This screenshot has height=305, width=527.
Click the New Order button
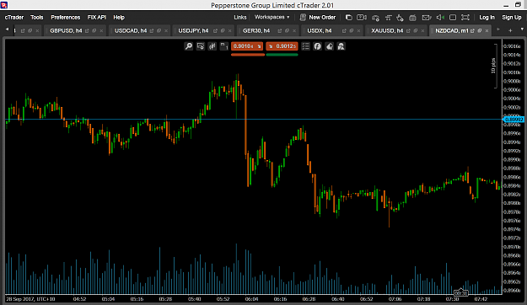tap(318, 17)
